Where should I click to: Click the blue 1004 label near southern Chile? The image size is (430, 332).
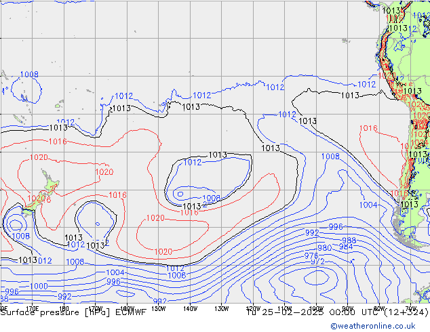[368, 205]
